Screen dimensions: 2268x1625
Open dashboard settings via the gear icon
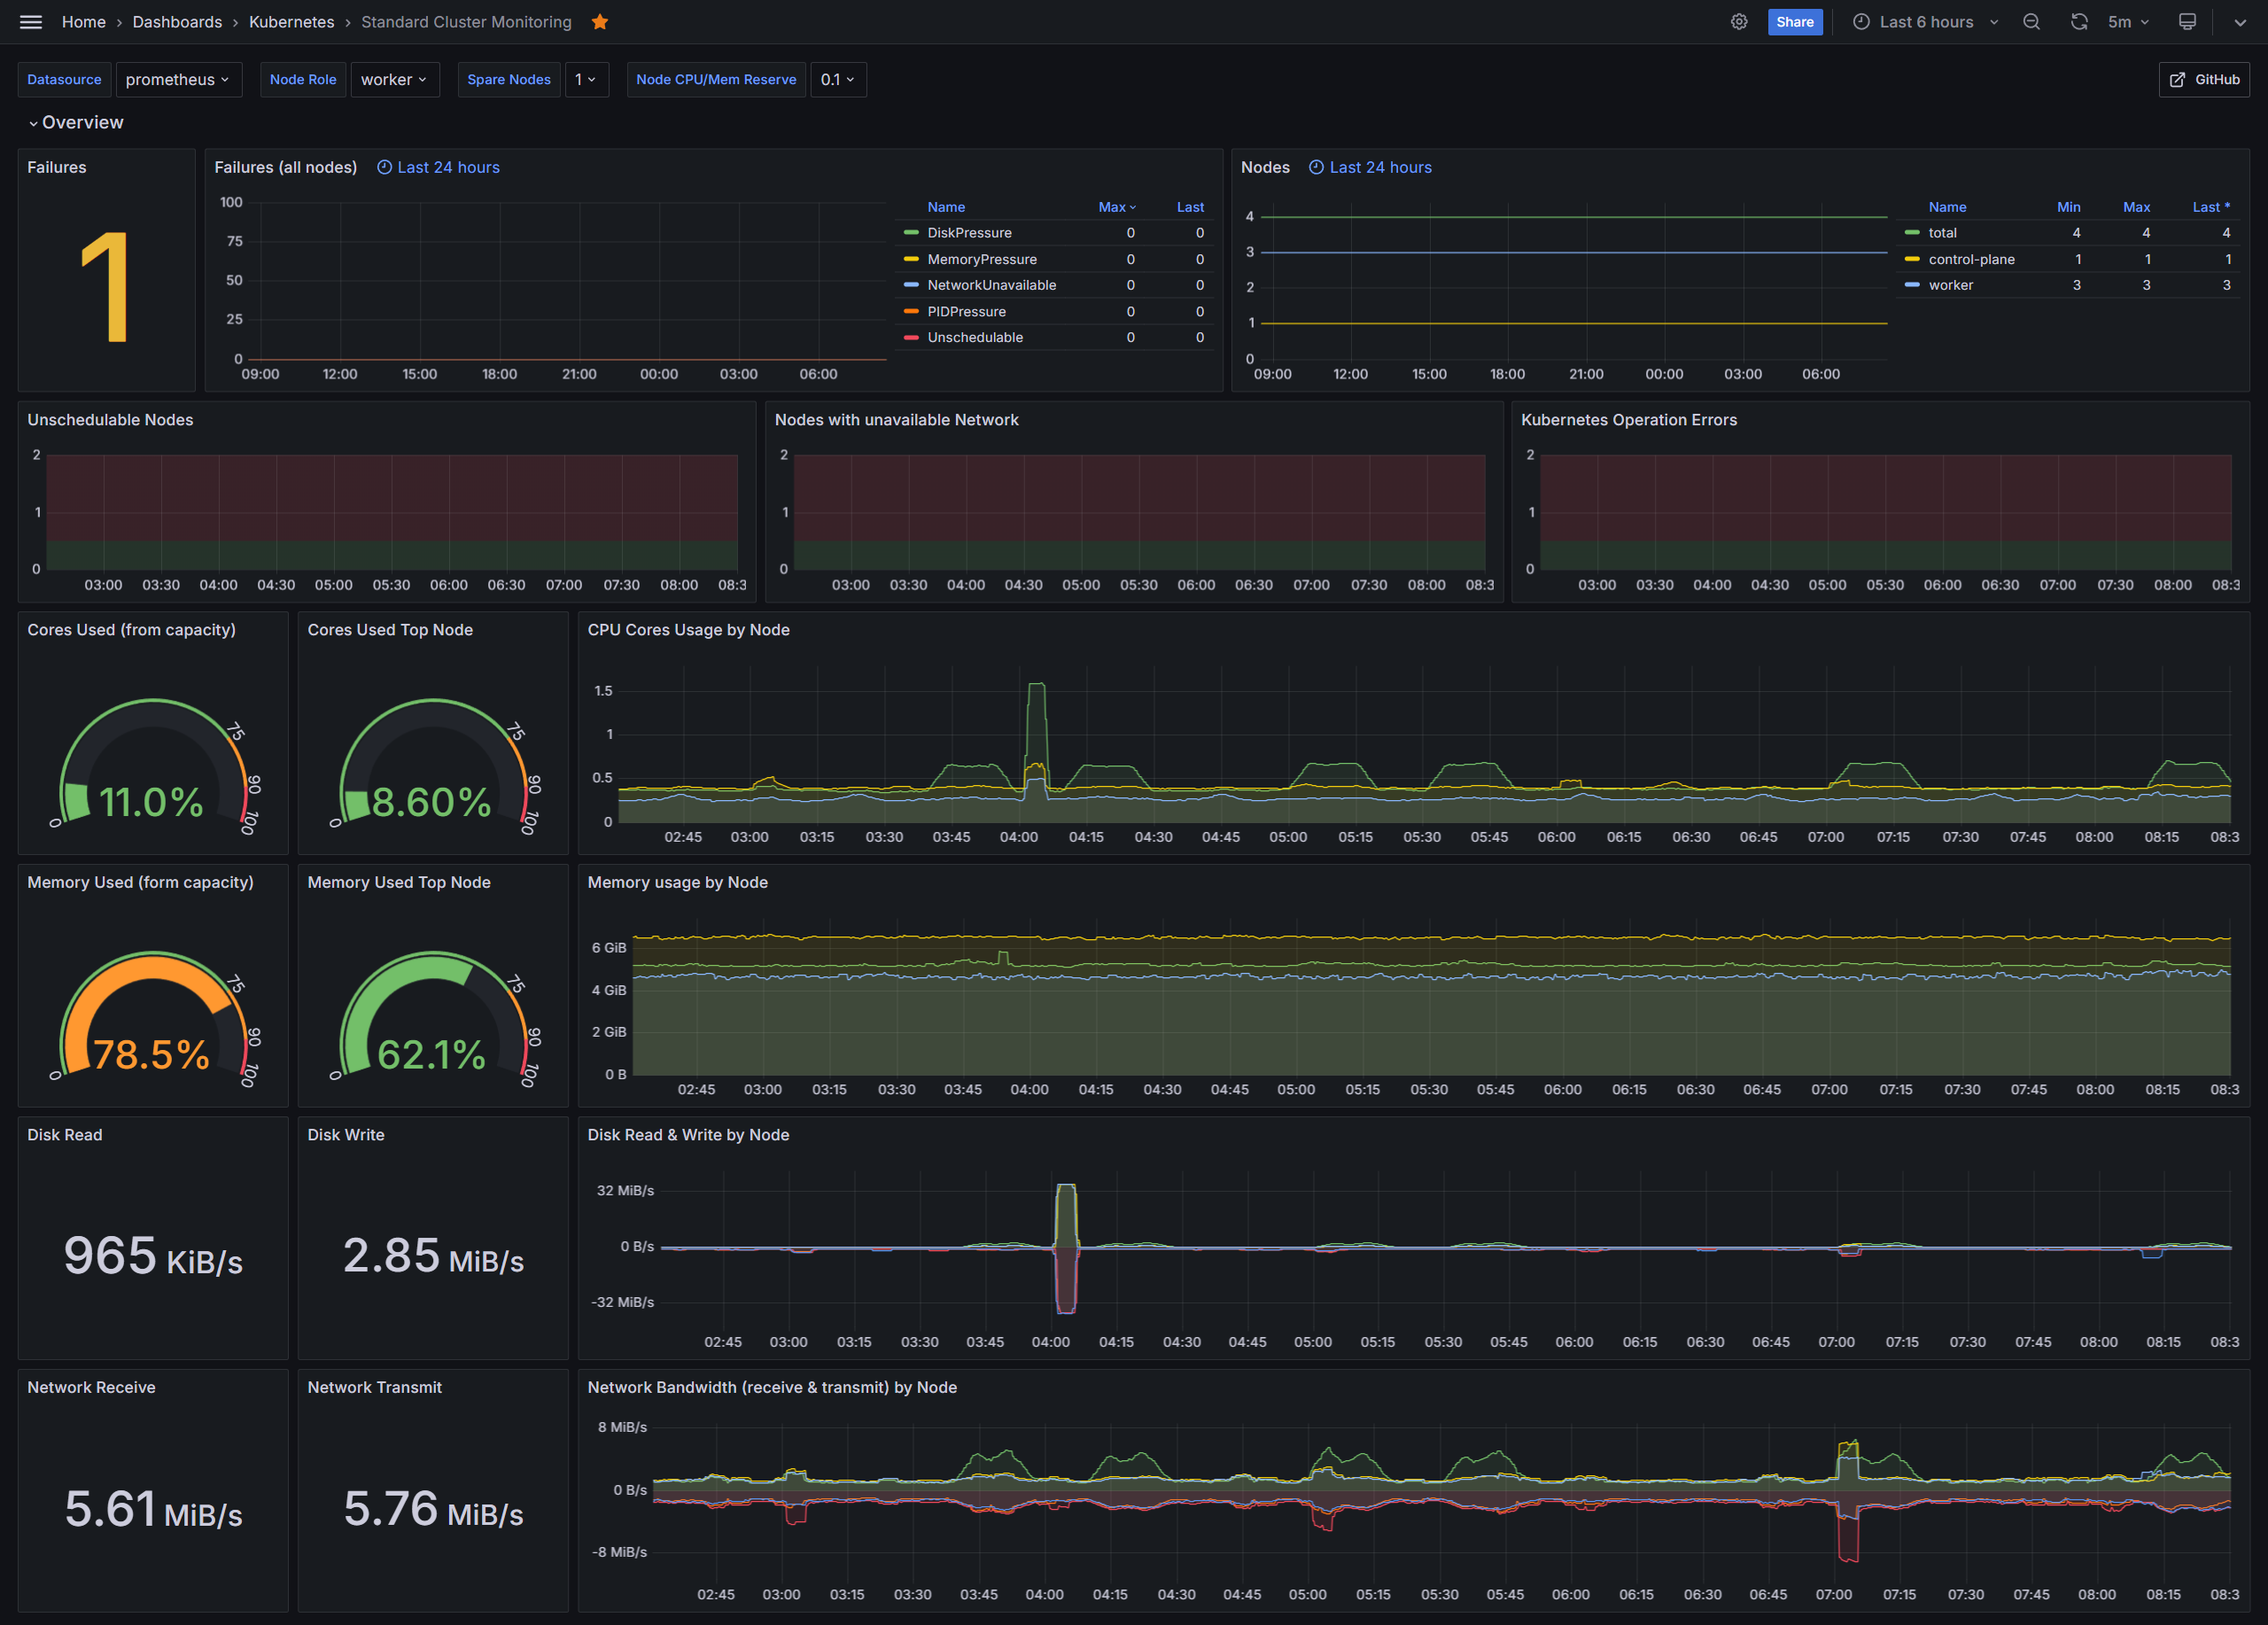pos(1739,22)
